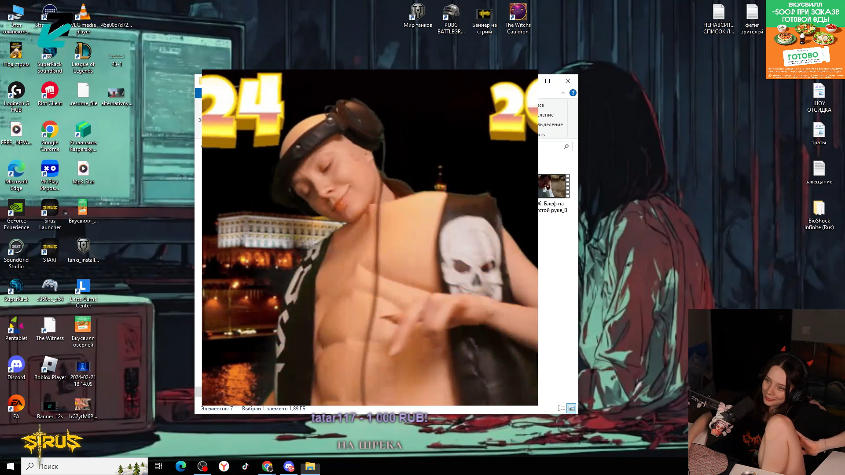Open Discord taskbar icon with notifications
This screenshot has width=845, height=475.
tap(289, 466)
